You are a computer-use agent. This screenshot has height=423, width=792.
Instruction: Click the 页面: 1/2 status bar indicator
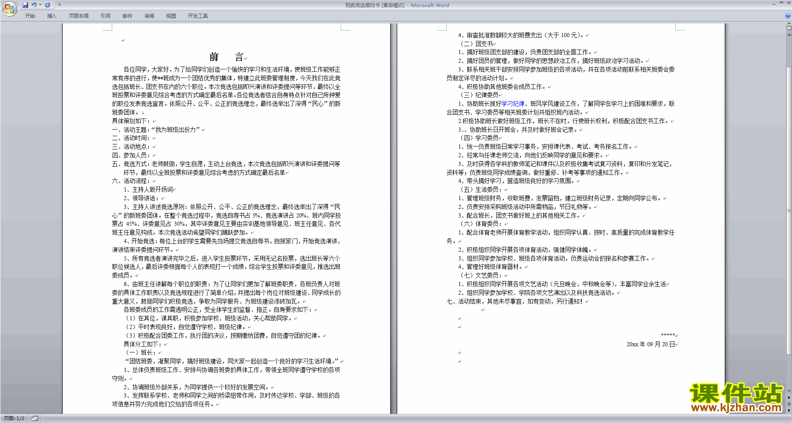tap(14, 418)
